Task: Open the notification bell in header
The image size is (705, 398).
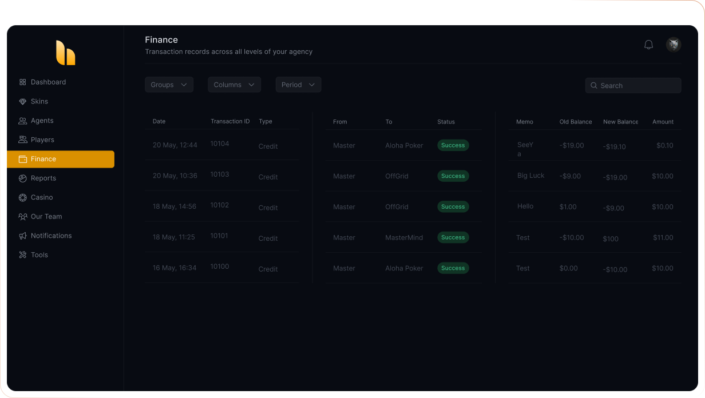Action: [x=648, y=45]
